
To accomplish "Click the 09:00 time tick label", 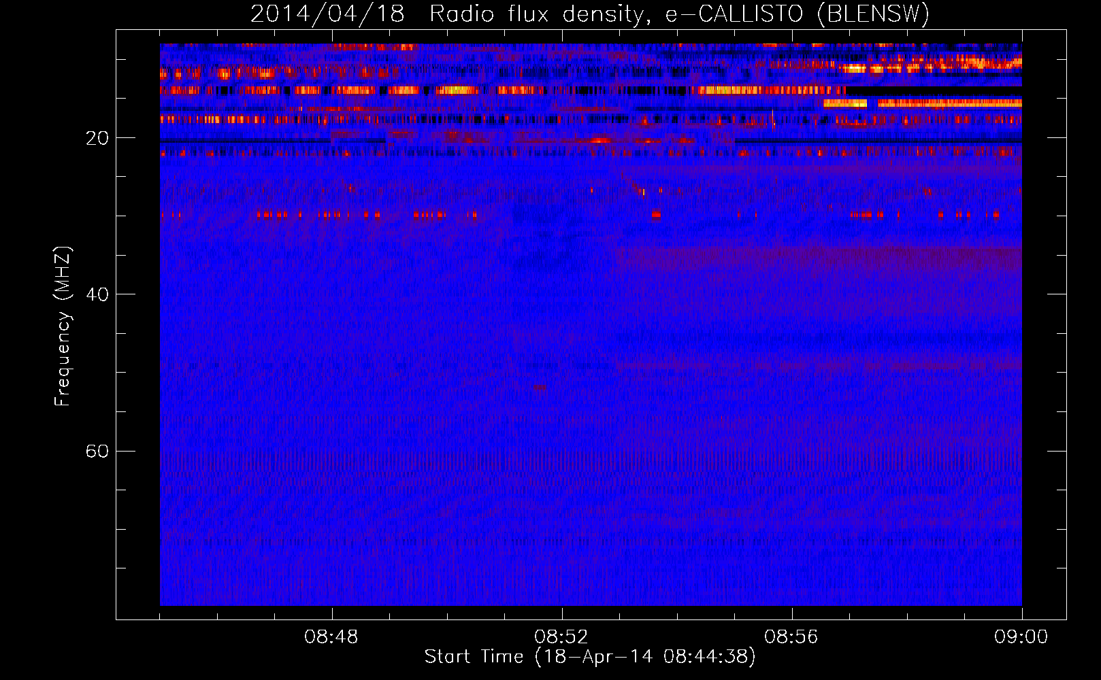I will [1021, 637].
